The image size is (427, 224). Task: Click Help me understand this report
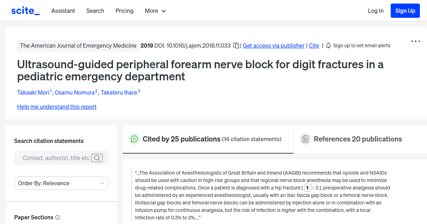[x=57, y=107]
